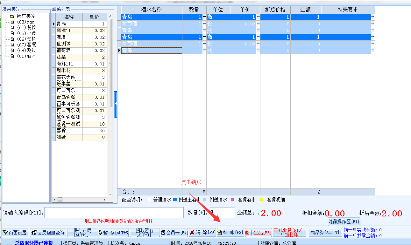Select 鱼测试 in the dish list
This screenshot has height=245, width=411.
[x=69, y=44]
